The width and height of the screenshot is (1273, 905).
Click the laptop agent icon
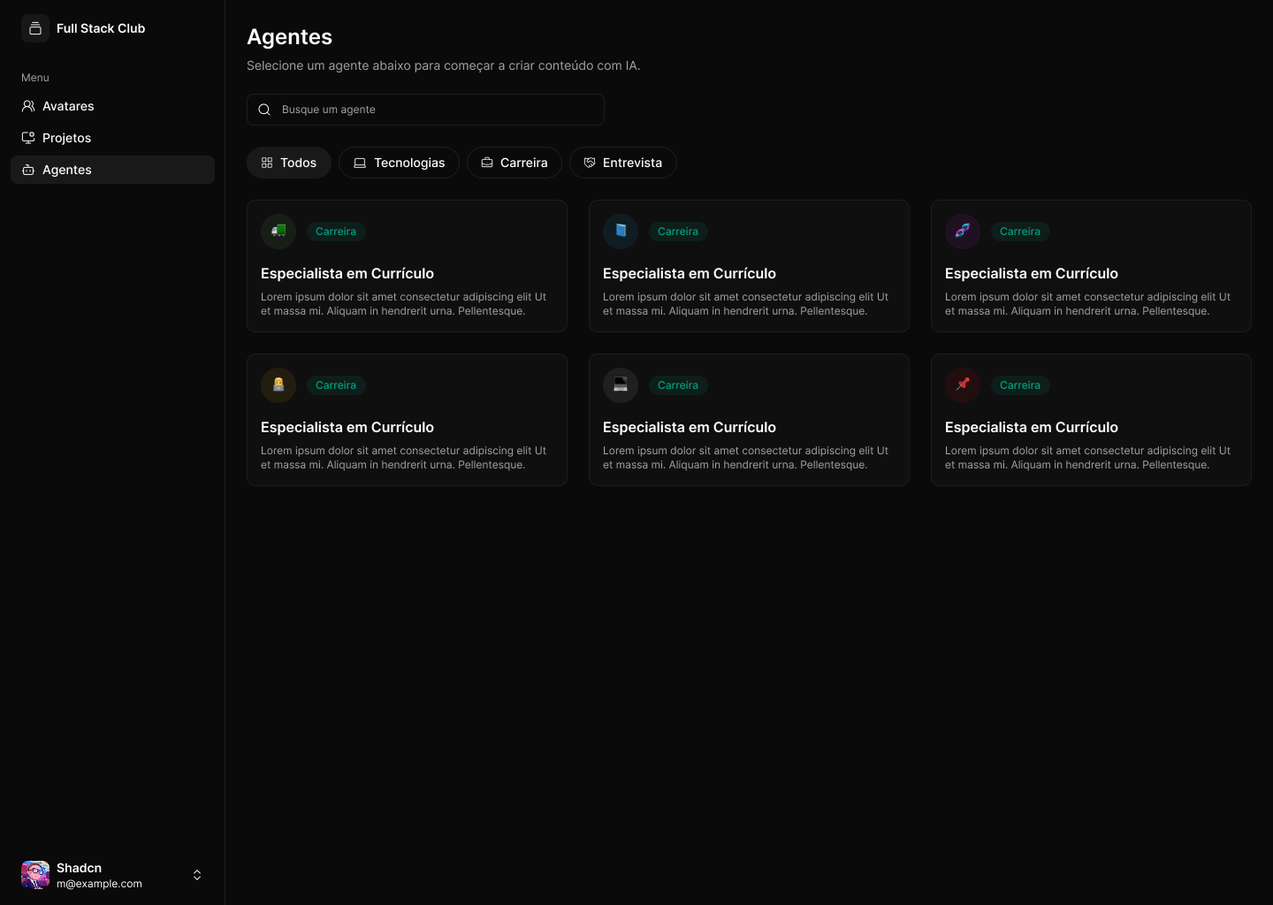click(x=621, y=385)
